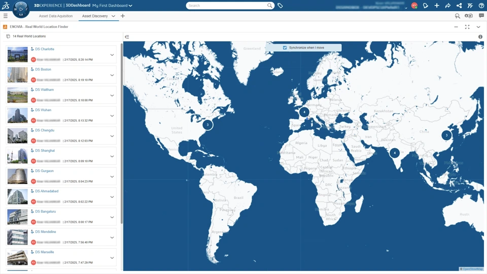The image size is (487, 274).
Task: Expand the DS Bangaluru card chevron
Action: [x=112, y=217]
